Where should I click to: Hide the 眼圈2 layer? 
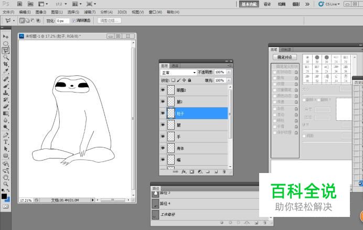(x=163, y=90)
